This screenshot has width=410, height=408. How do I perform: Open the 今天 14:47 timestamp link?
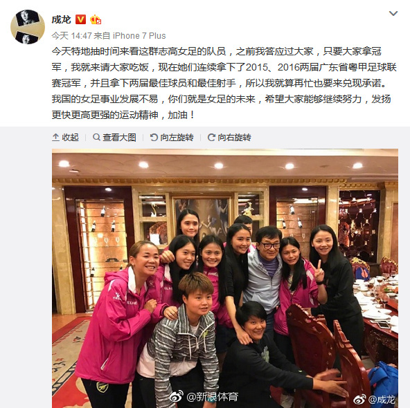coord(71,36)
